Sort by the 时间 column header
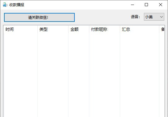 (x=20, y=29)
